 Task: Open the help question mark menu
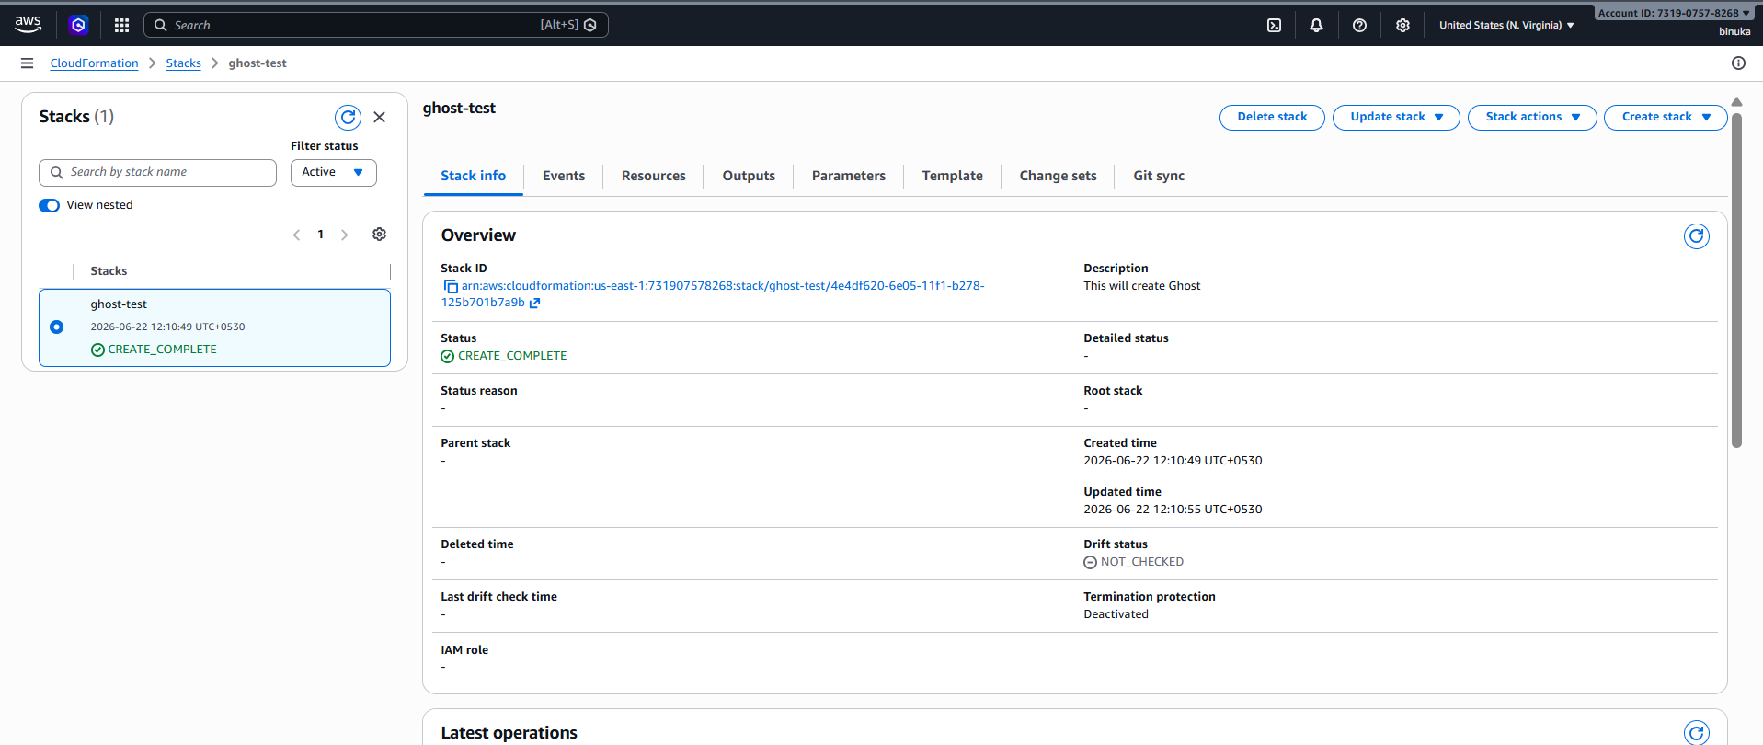tap(1359, 25)
